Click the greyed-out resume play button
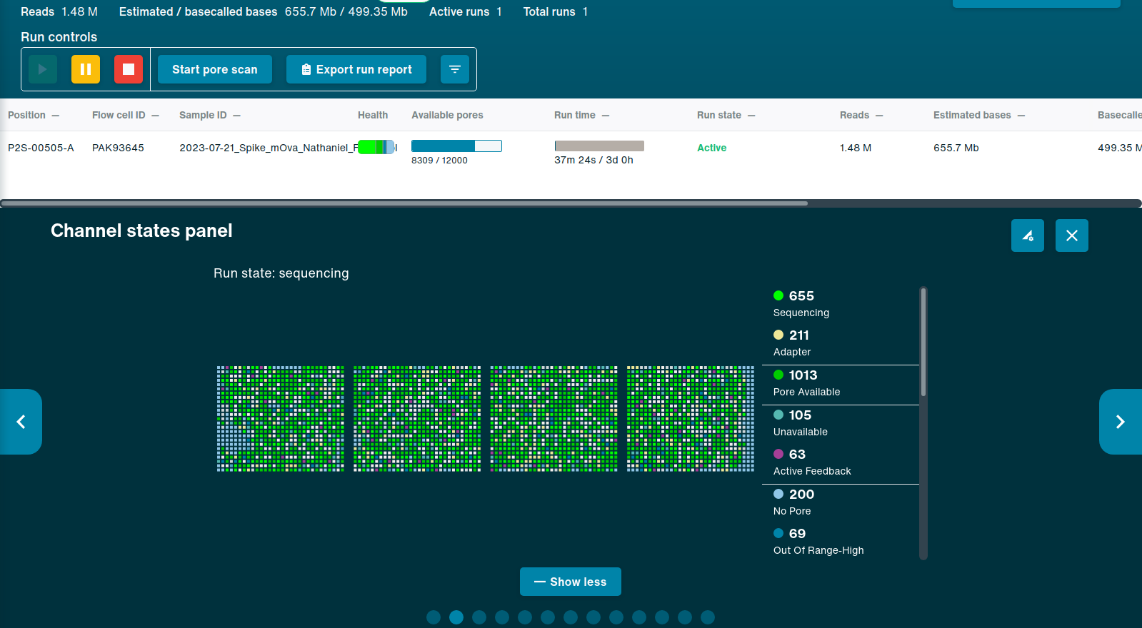1142x628 pixels. pos(43,69)
